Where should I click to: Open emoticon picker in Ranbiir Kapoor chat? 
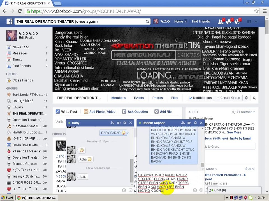[x=201, y=190]
